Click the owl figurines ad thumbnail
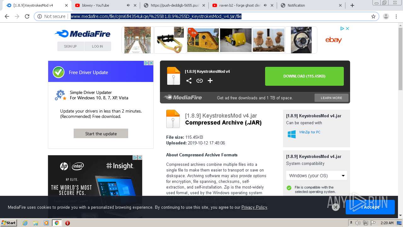Image resolution: width=403 pixels, height=227 pixels. (x=269, y=40)
